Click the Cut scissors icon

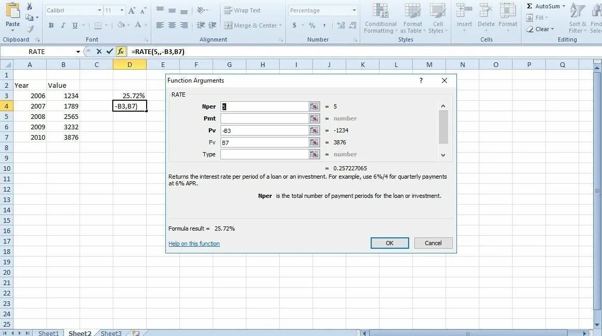click(x=30, y=6)
